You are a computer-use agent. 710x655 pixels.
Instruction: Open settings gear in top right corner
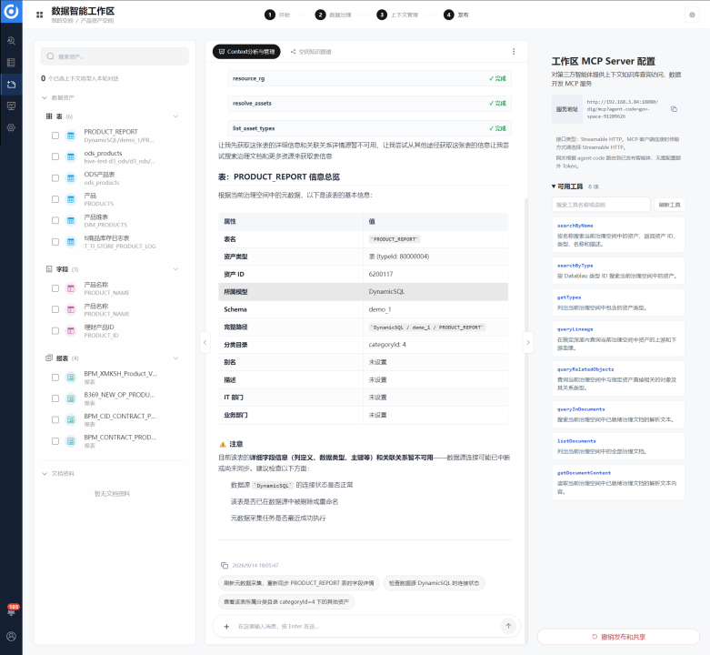[x=692, y=15]
